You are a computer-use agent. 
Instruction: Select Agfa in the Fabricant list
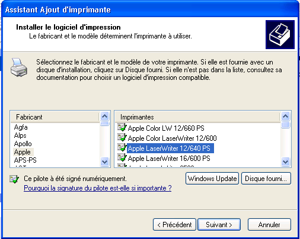(x=21, y=127)
